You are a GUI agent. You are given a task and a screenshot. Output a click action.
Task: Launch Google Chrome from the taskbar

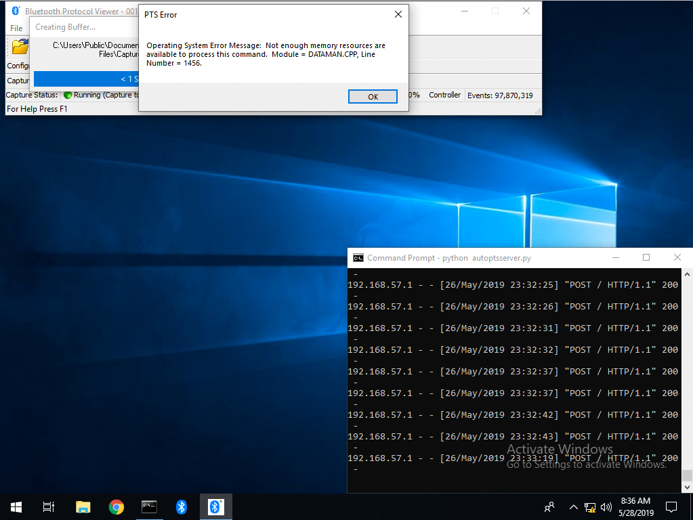point(116,506)
